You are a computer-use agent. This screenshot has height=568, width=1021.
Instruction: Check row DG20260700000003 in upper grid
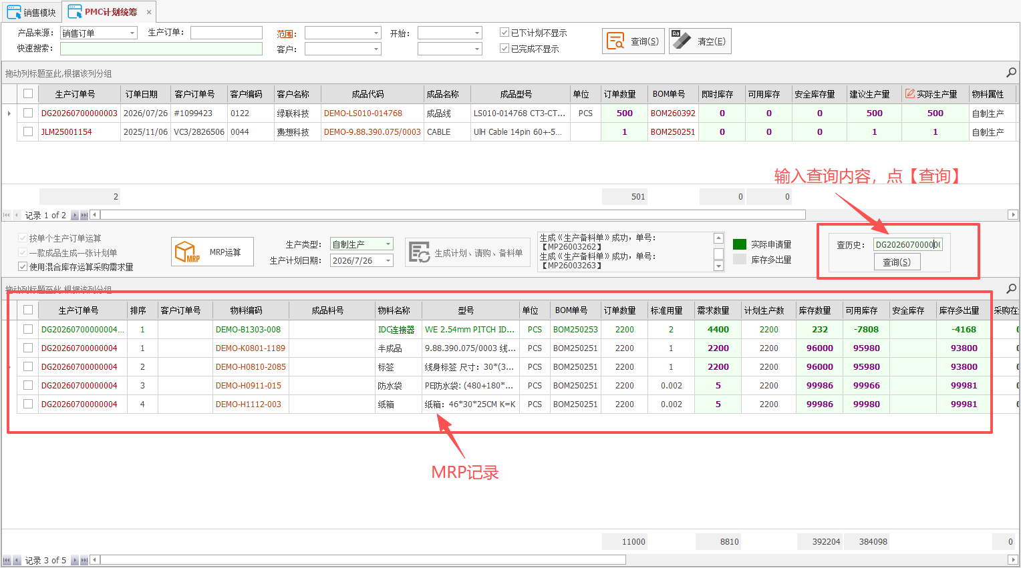click(28, 113)
